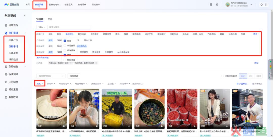Filter video type by 动画展示
273x137 pixels.
[109, 52]
